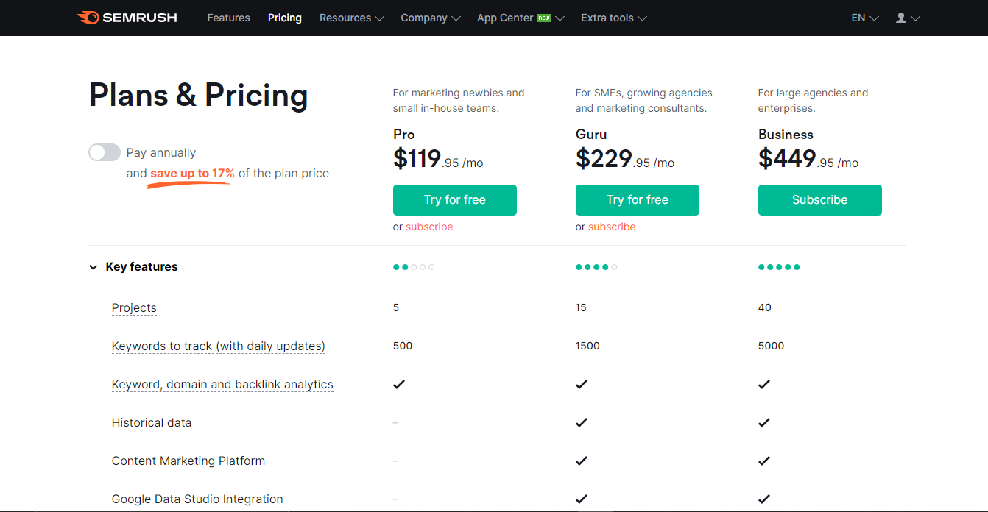The height and width of the screenshot is (512, 988).
Task: Open the Extra tools dropdown
Action: [x=613, y=18]
